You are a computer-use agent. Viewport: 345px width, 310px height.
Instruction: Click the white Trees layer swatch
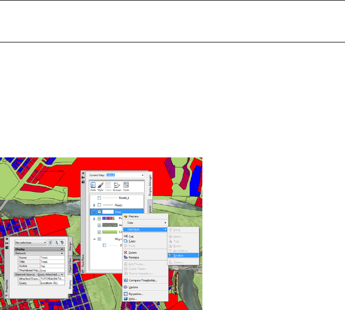coord(108,212)
